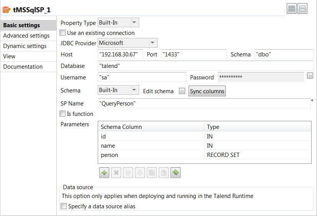Click into the SP Name field
The height and width of the screenshot is (216, 317).
coord(204,104)
